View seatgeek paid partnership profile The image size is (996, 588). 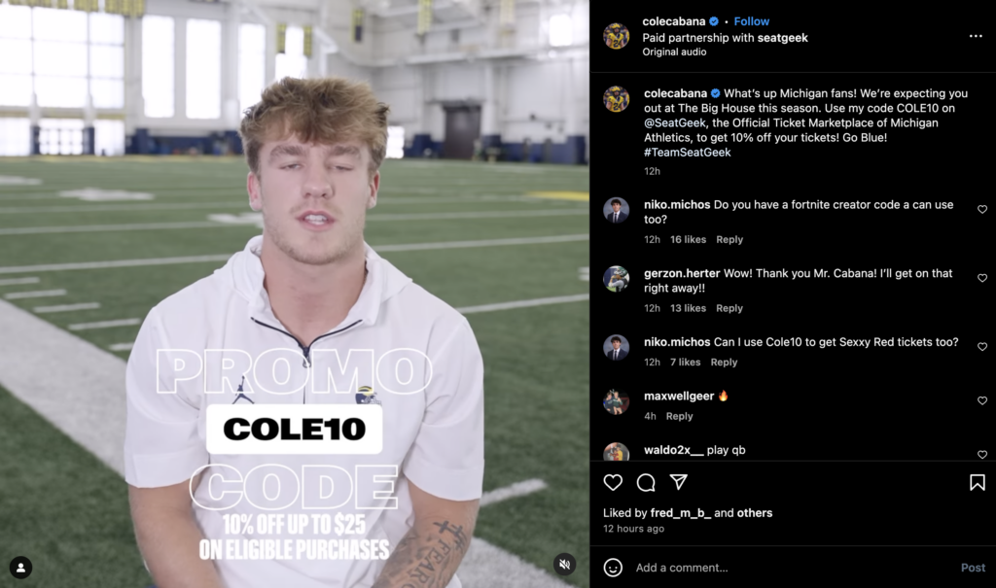click(783, 38)
